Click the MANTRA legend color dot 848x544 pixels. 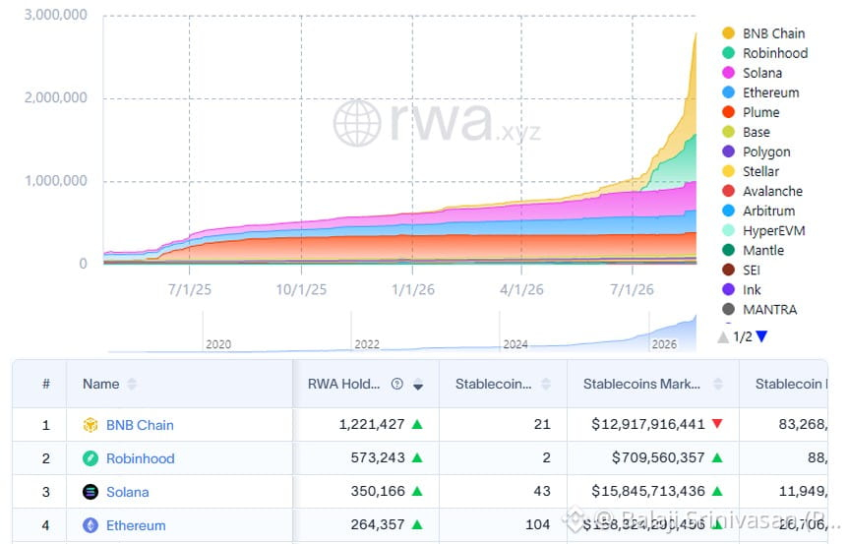[x=729, y=310]
